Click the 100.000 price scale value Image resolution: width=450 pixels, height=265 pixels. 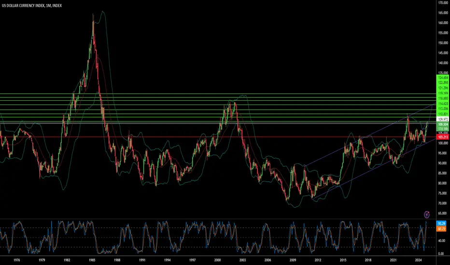click(x=443, y=143)
